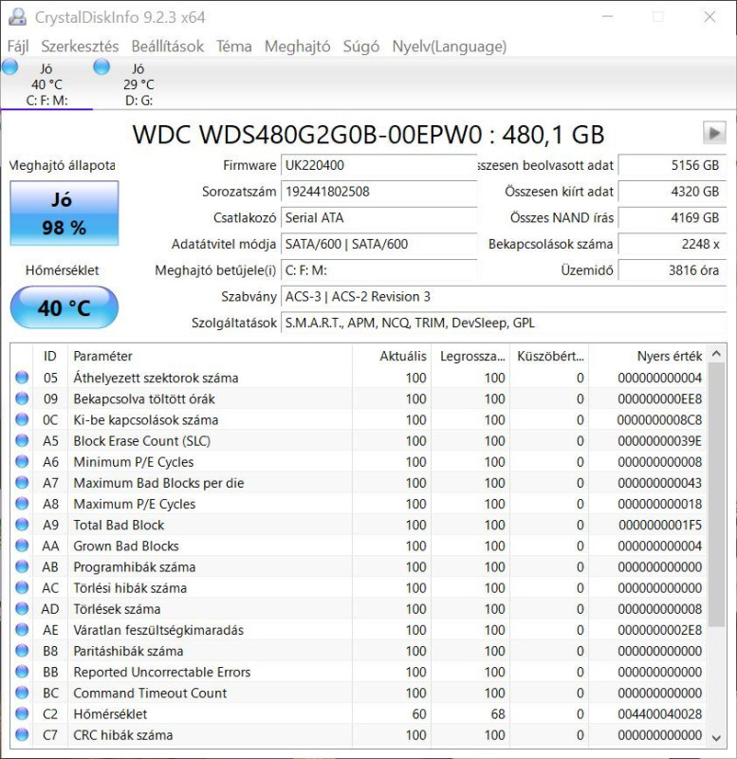Viewport: 737px width, 759px height.
Task: Click the status icon of row A9
Action: point(22,525)
